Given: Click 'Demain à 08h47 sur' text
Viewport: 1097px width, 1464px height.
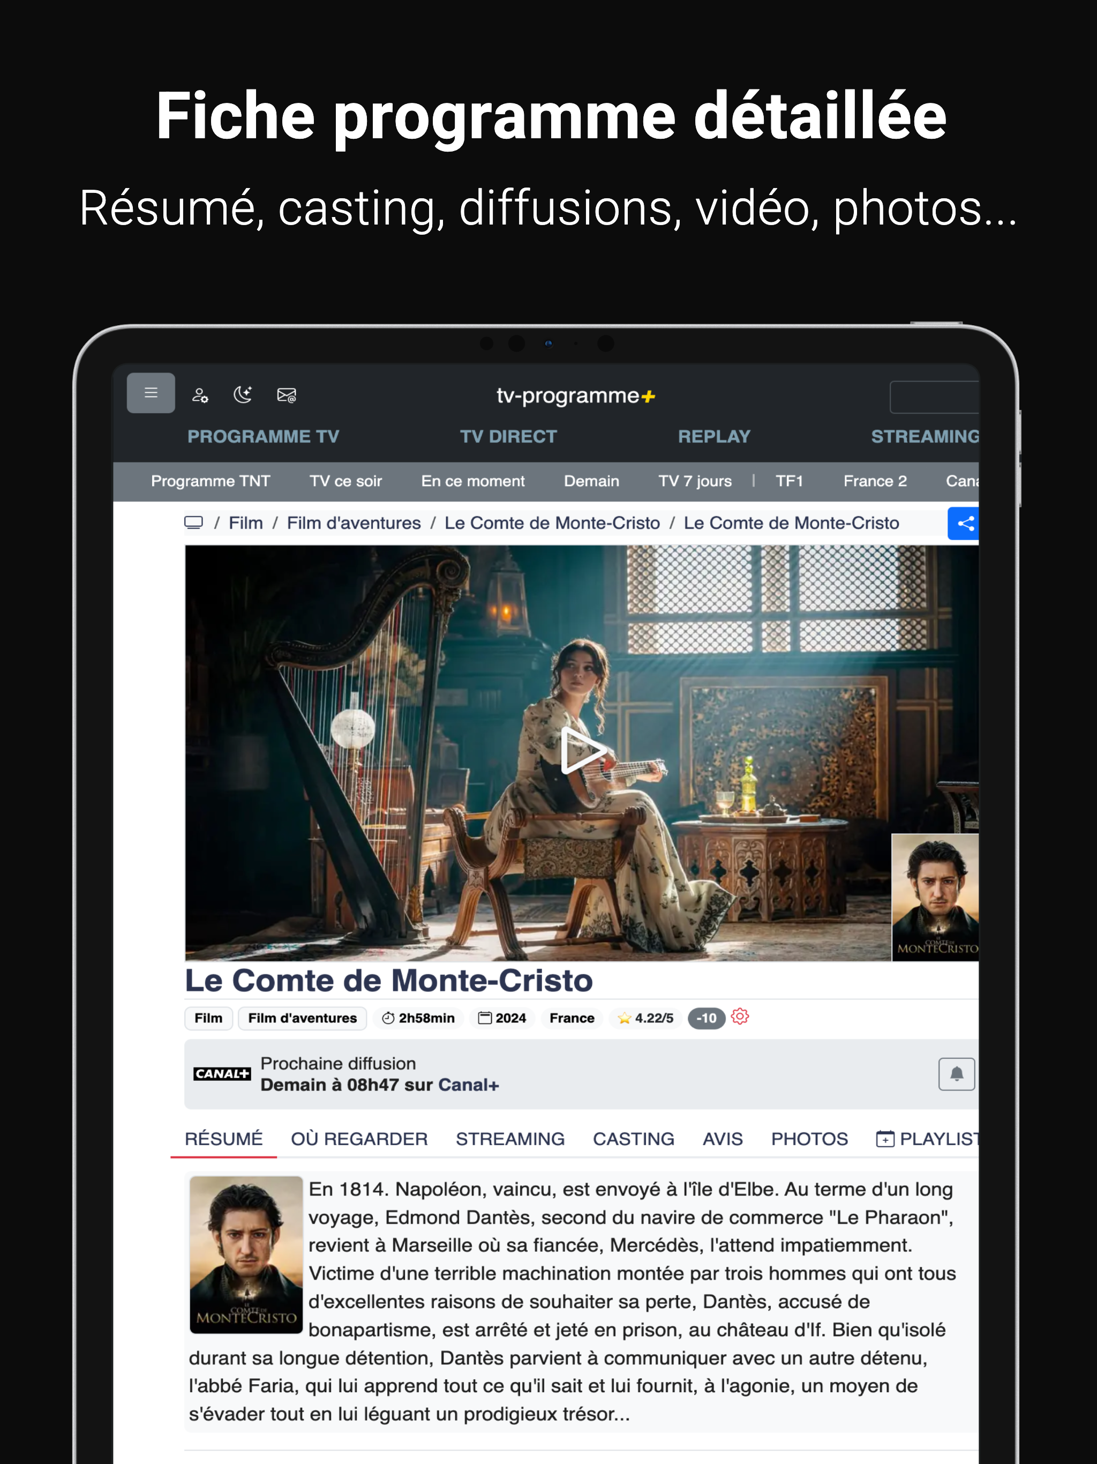Looking at the screenshot, I should pos(347,1085).
